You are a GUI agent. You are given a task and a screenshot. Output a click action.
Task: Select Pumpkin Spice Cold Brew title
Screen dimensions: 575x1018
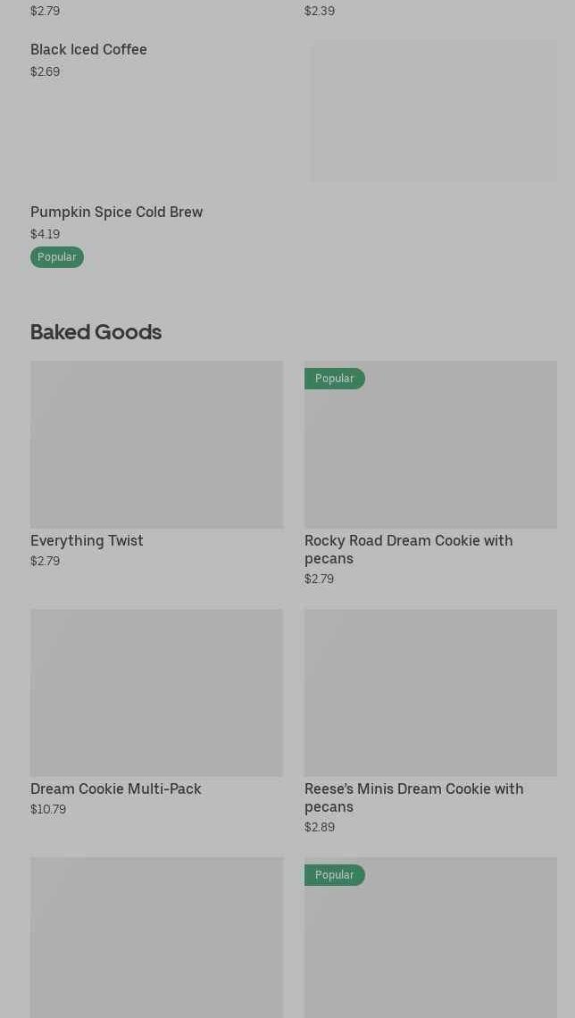(x=116, y=213)
